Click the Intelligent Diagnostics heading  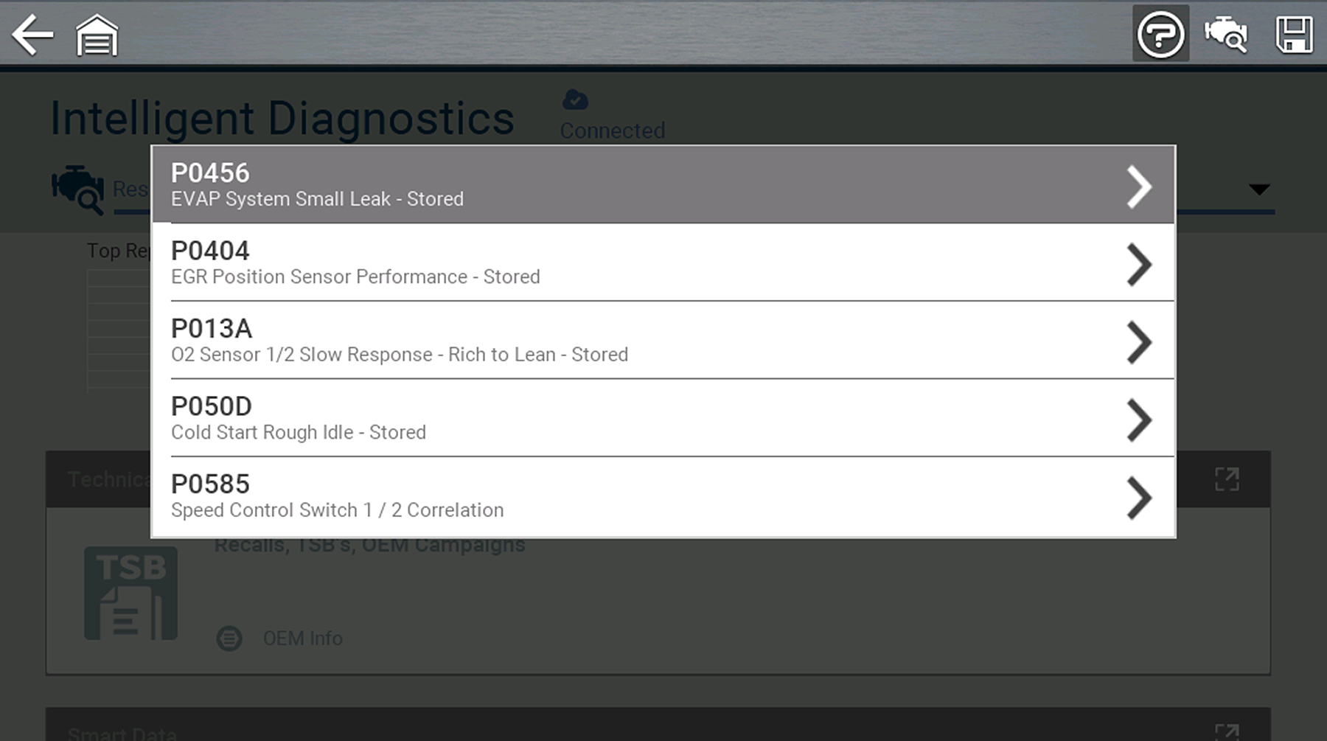pos(282,118)
